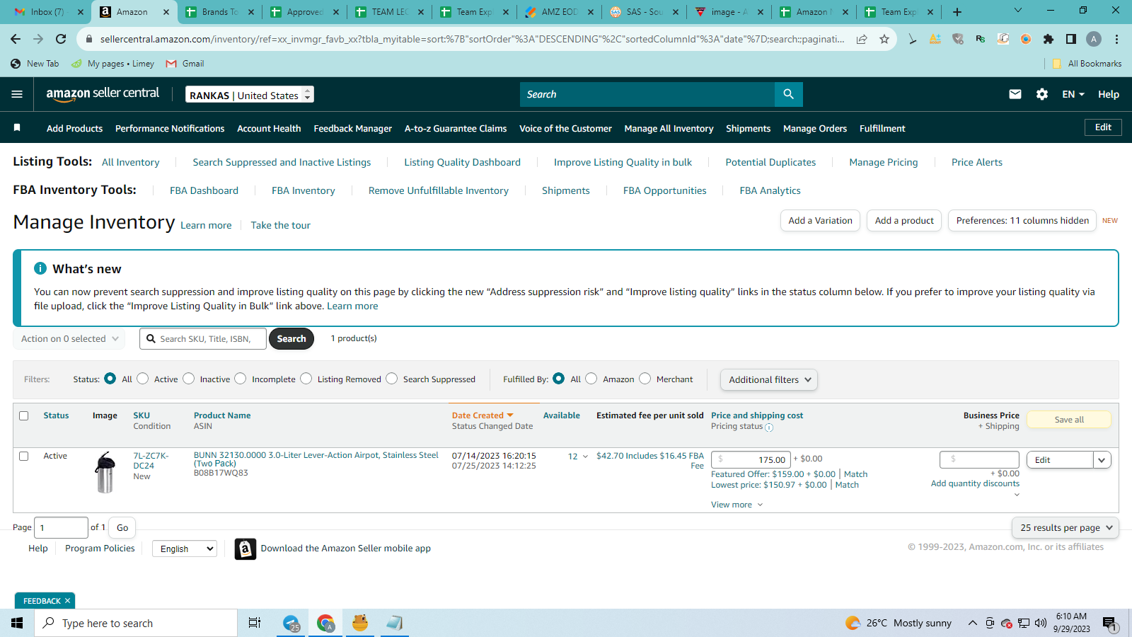Open the browser side panel icon
Screen dimensions: 1132x637
(x=1071, y=39)
